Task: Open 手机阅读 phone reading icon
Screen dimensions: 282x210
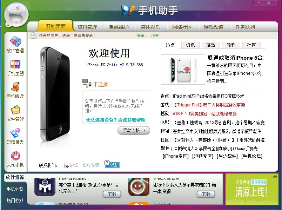Action: point(15,87)
